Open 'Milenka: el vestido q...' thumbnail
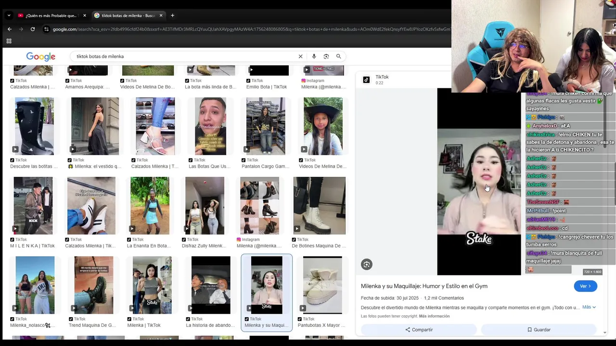Screen dimensions: 616x346 coord(95,126)
